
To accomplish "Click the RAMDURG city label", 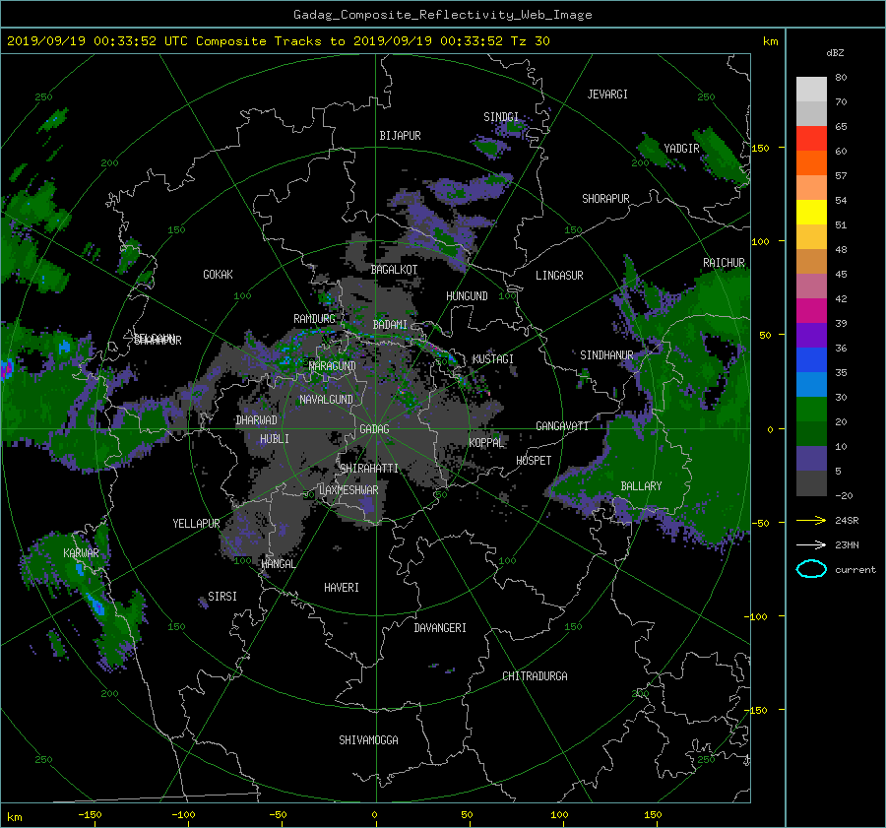I will (x=314, y=319).
